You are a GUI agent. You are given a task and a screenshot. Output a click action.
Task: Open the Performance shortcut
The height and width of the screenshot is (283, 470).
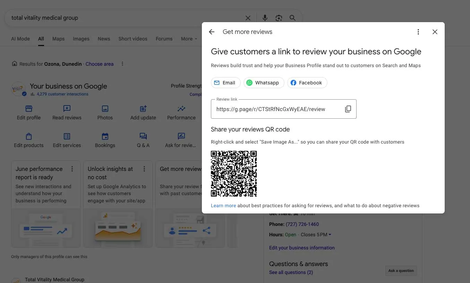pyautogui.click(x=181, y=113)
